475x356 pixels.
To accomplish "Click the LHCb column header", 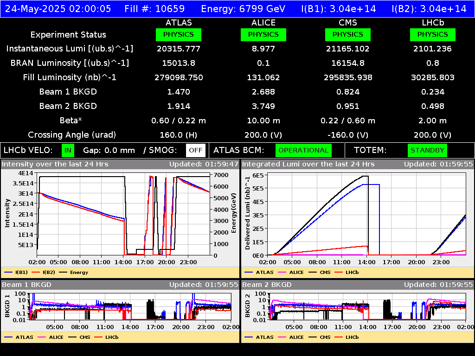I will tap(433, 23).
